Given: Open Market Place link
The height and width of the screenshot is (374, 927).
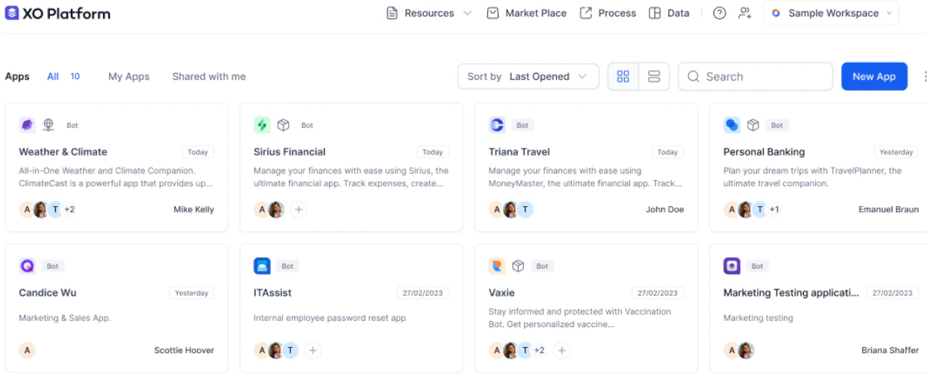Looking at the screenshot, I should pos(527,13).
